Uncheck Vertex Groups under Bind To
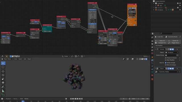Screen dimensions: 182x102 166,63
